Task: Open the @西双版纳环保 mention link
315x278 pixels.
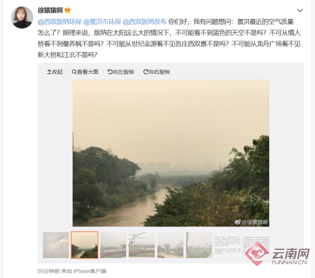Action: point(60,22)
